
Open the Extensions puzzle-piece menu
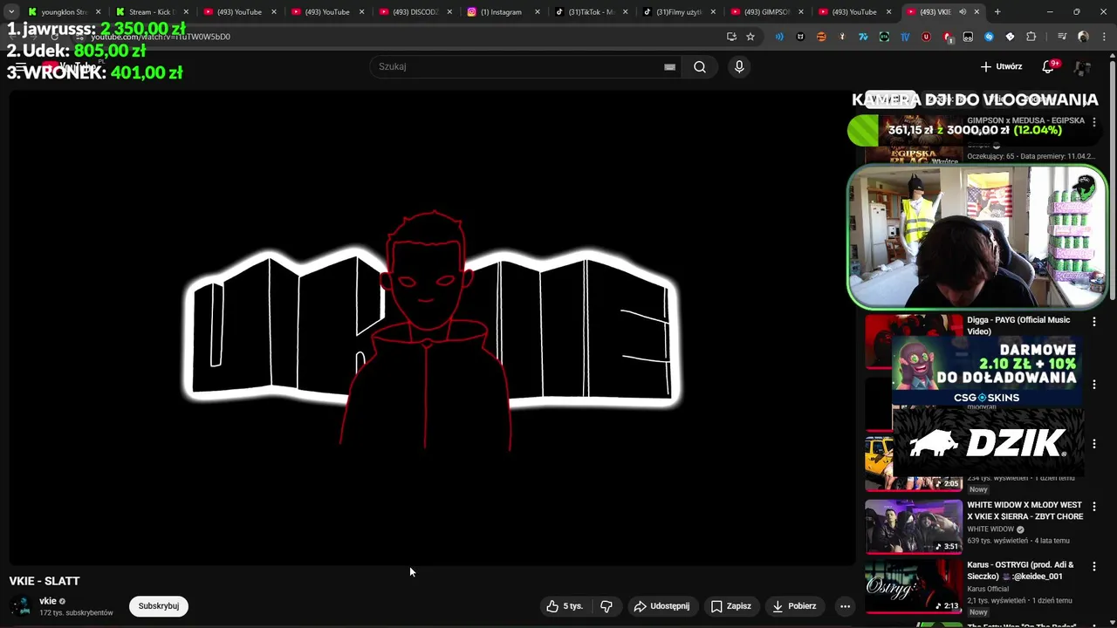tap(1031, 37)
